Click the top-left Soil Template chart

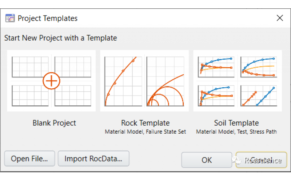pyautogui.click(x=215, y=66)
